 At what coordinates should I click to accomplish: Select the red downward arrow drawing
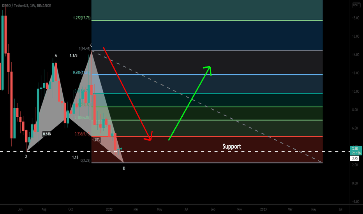pyautogui.click(x=127, y=93)
